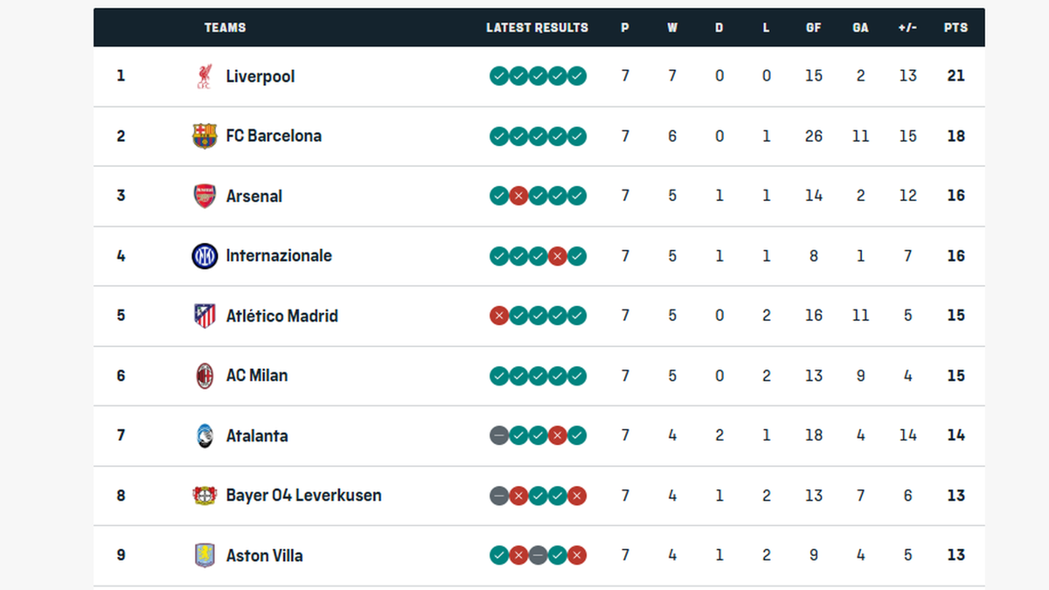Open the Liverpool team name link
The image size is (1049, 590).
[x=260, y=76]
